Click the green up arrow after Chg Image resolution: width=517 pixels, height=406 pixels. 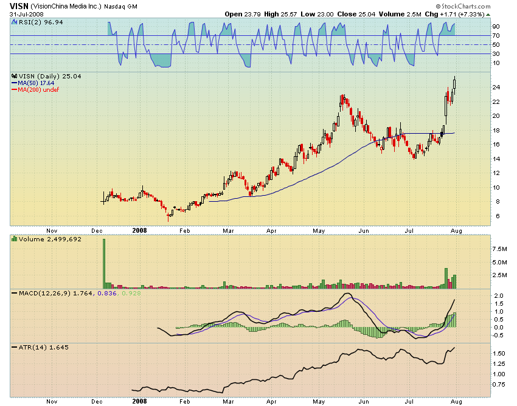[488, 15]
